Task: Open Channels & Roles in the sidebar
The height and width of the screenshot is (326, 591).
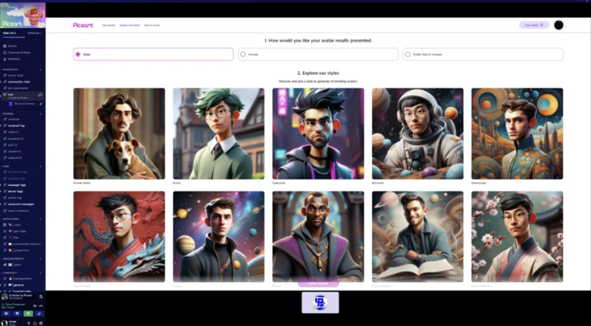Action: pyautogui.click(x=17, y=52)
